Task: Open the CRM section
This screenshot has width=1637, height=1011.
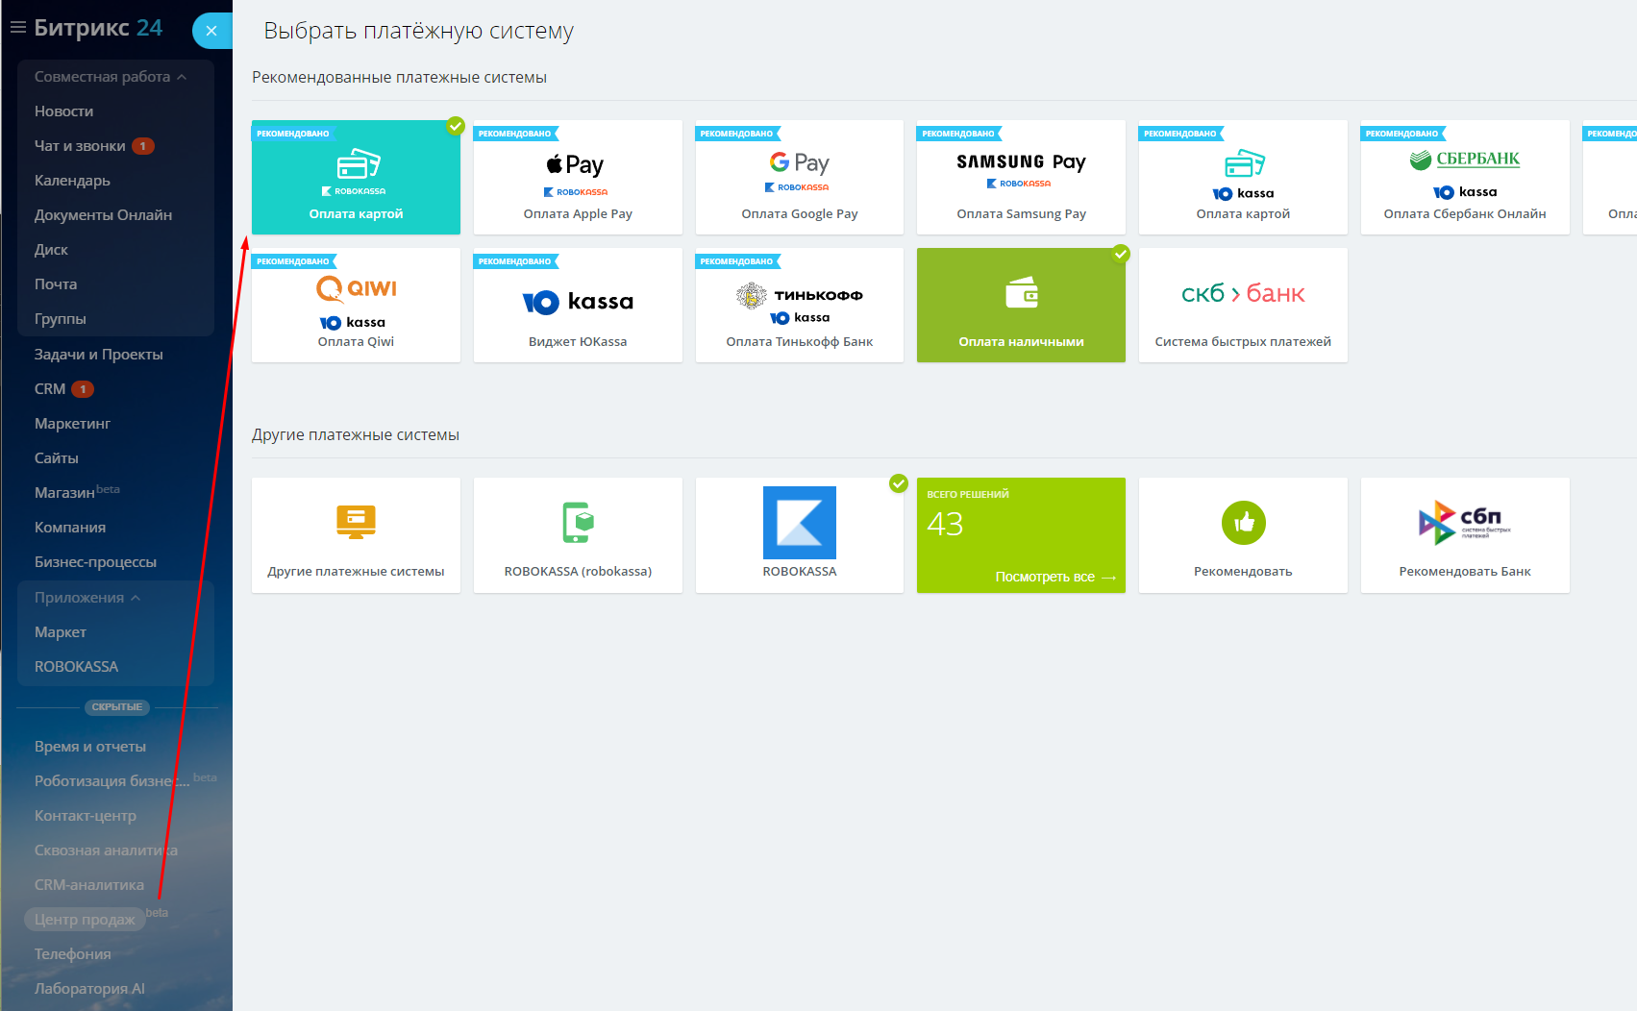Action: pyautogui.click(x=50, y=389)
